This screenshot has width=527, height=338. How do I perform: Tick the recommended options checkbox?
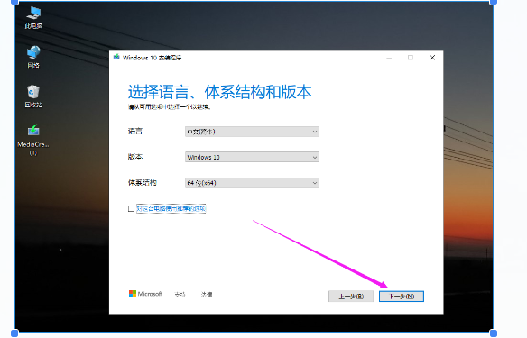132,209
